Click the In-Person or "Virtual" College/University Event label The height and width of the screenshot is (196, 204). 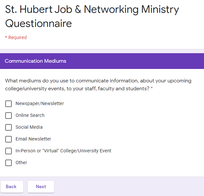point(63,151)
